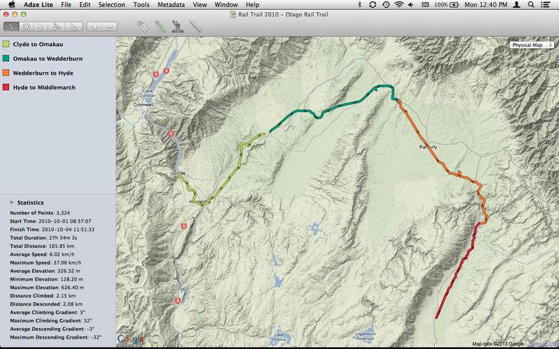Click the zoom in plus button
Viewport: 559px width, 349px height.
click(94, 27)
